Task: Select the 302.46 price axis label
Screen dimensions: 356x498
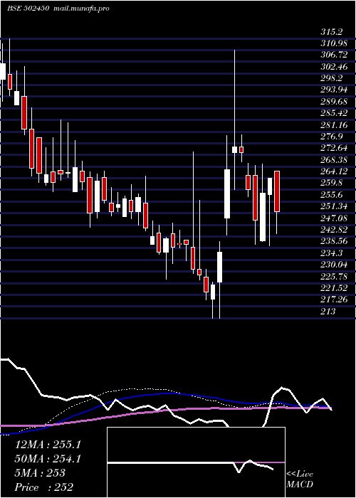Action: [334, 67]
